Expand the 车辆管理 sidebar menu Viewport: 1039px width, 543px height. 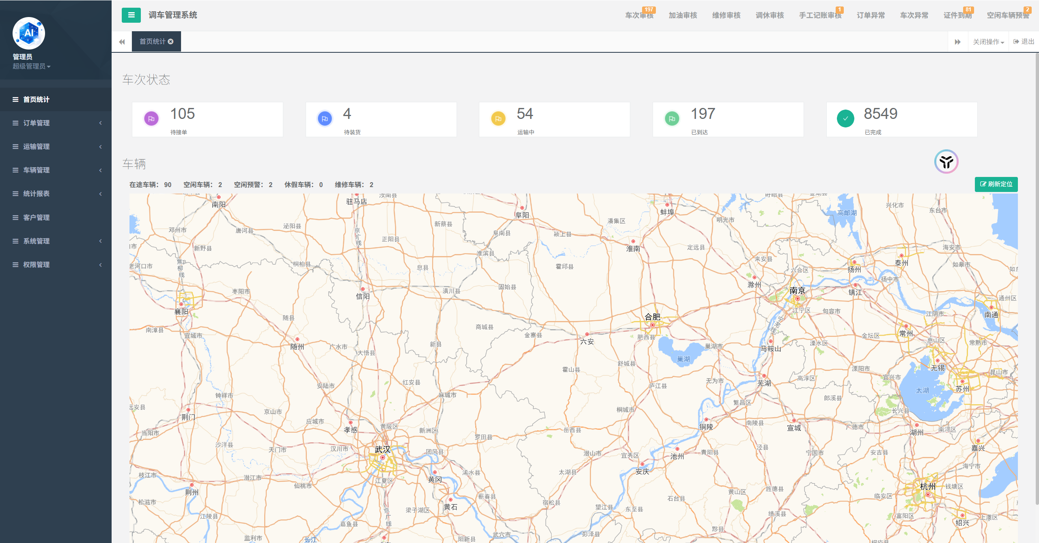click(56, 170)
